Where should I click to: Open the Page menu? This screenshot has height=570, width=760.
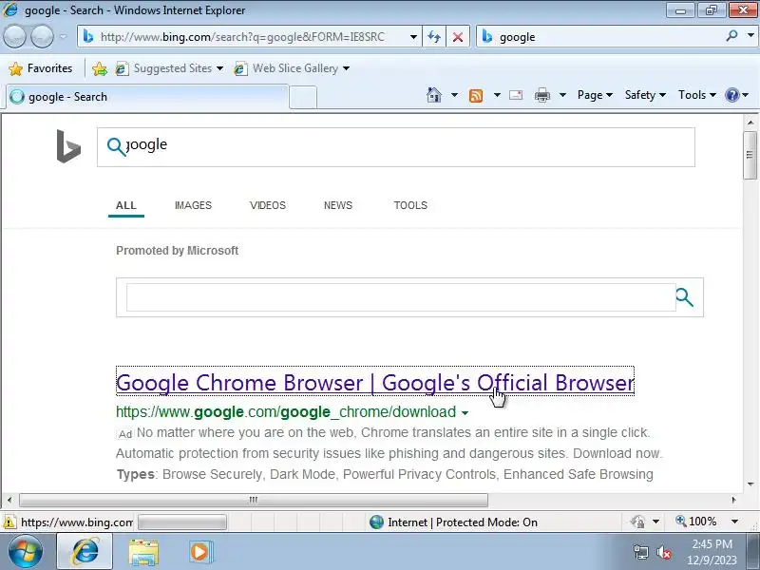tap(595, 95)
